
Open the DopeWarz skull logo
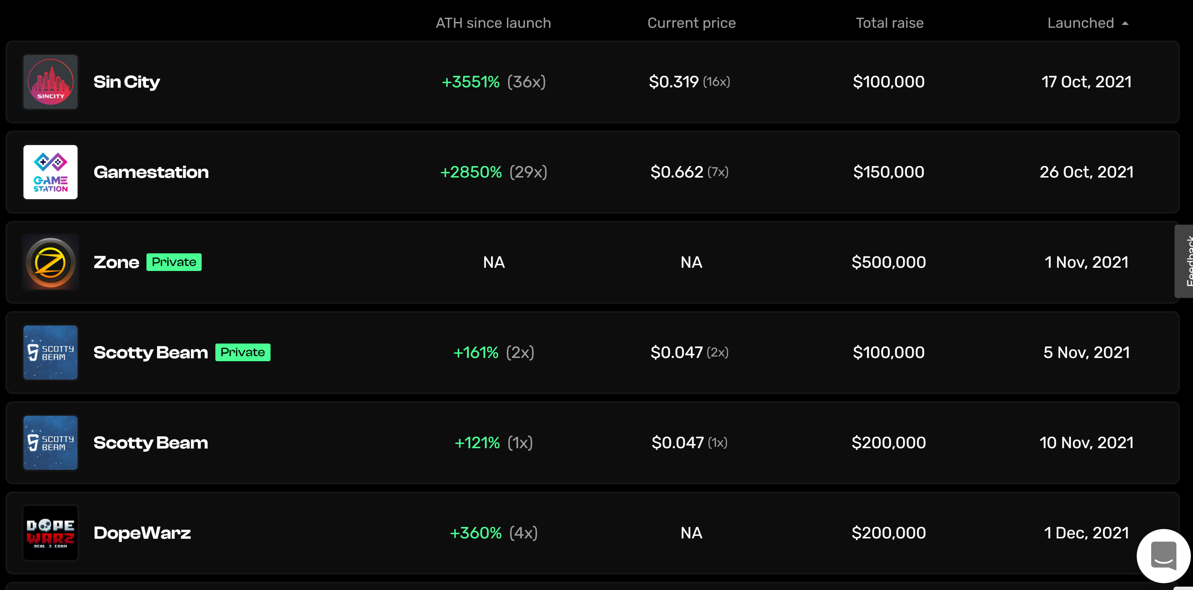[x=51, y=533]
